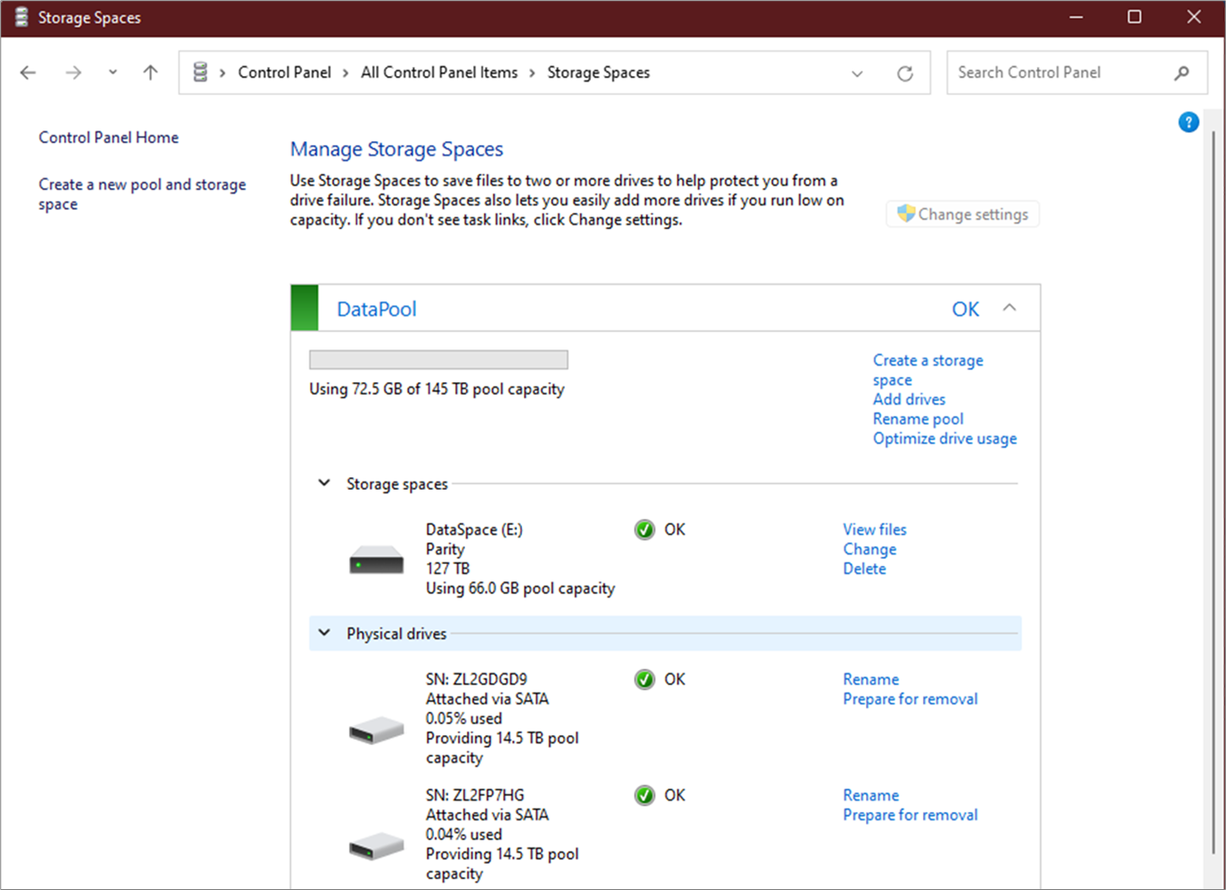The image size is (1226, 890).
Task: Click the '0.04% used' text
Action: pos(463,834)
